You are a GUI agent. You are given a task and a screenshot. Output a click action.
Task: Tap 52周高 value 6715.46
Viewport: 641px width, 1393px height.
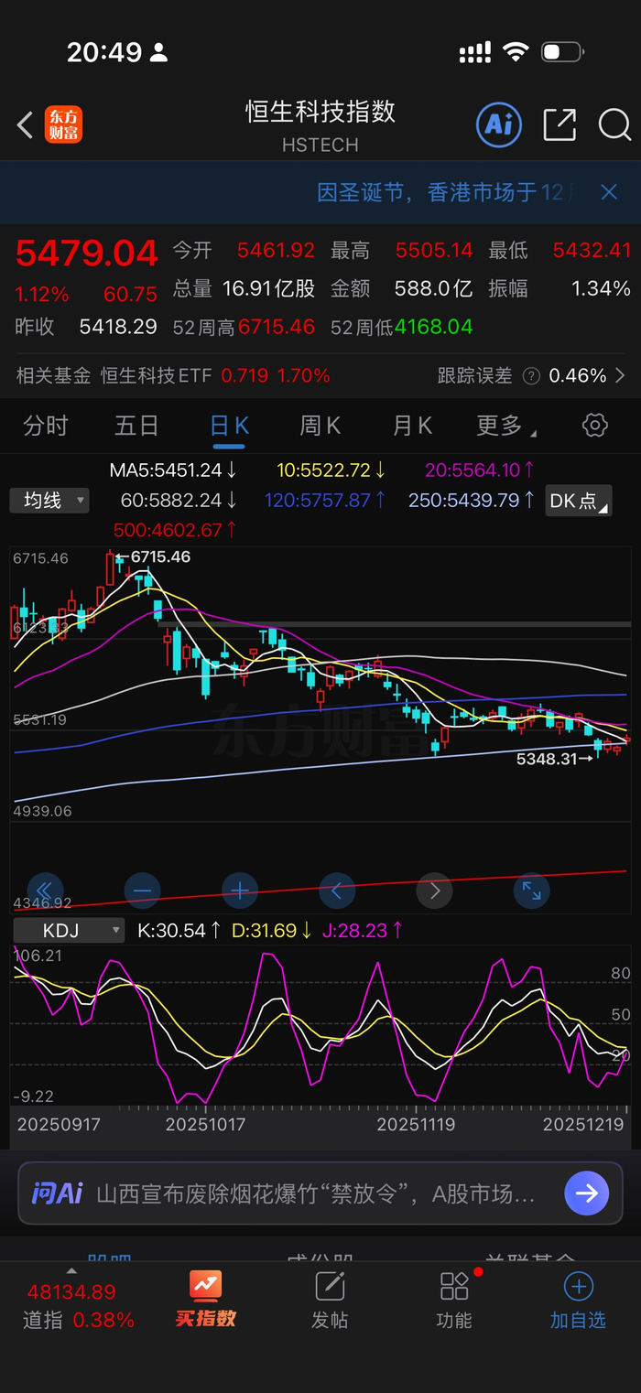pos(277,327)
